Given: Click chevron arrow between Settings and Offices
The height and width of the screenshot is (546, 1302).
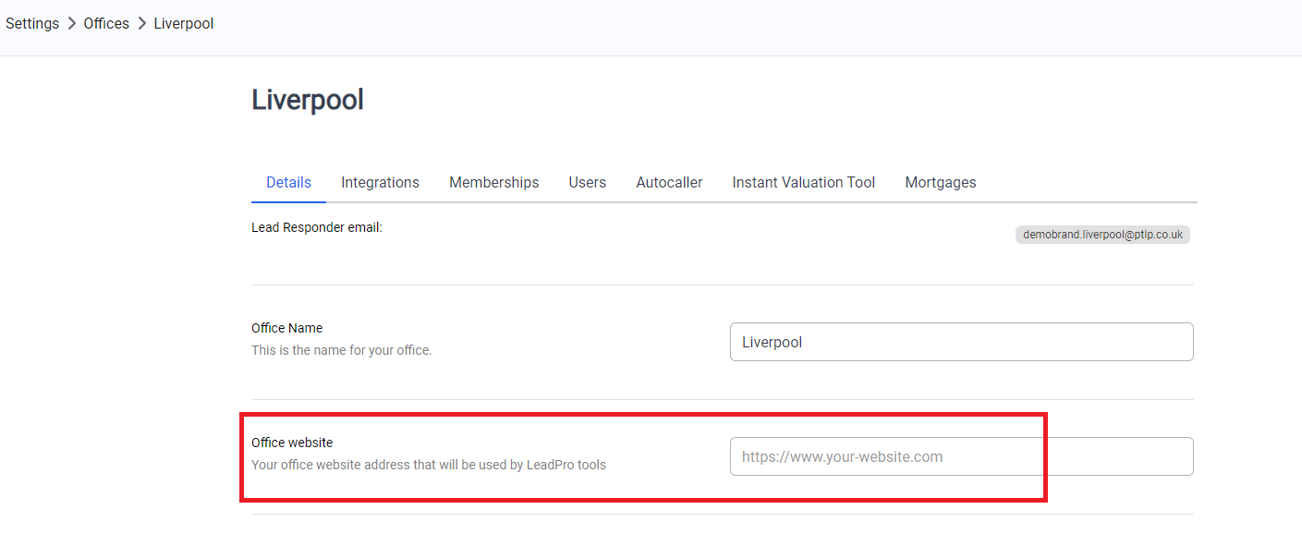Looking at the screenshot, I should (x=71, y=24).
